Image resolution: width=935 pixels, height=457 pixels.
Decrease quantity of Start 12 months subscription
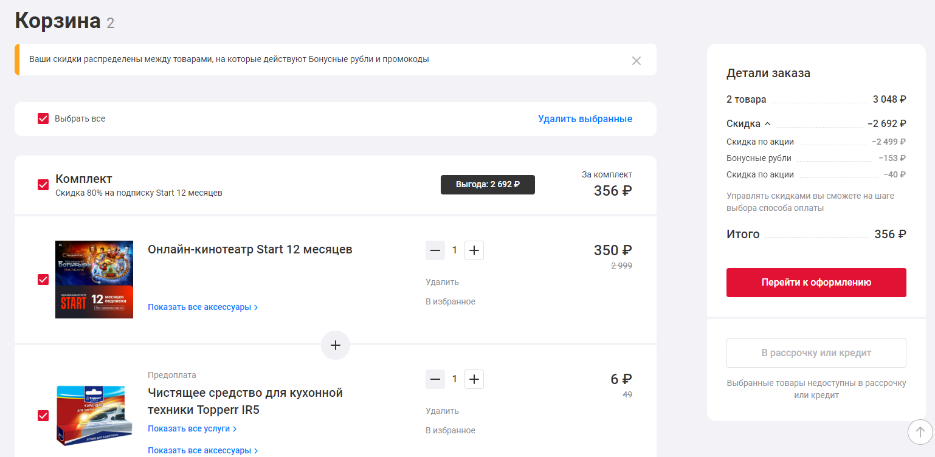[x=435, y=250]
